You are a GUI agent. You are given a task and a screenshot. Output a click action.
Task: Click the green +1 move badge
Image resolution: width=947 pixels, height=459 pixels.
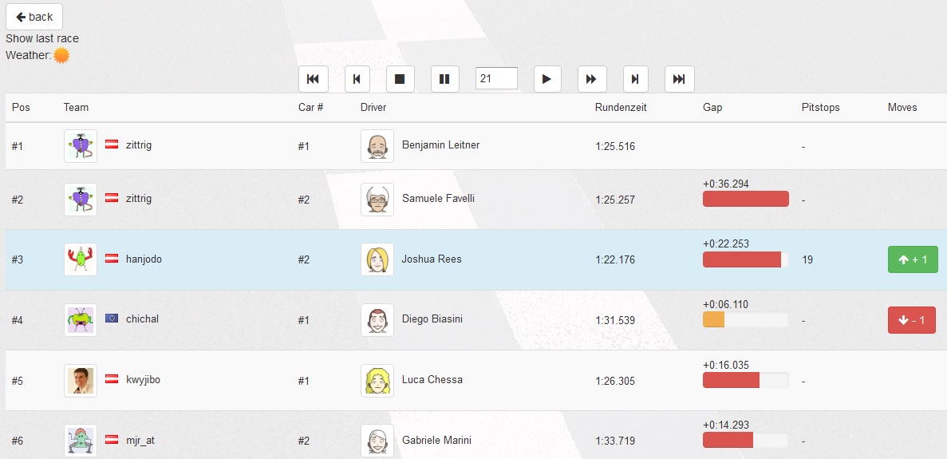point(913,259)
